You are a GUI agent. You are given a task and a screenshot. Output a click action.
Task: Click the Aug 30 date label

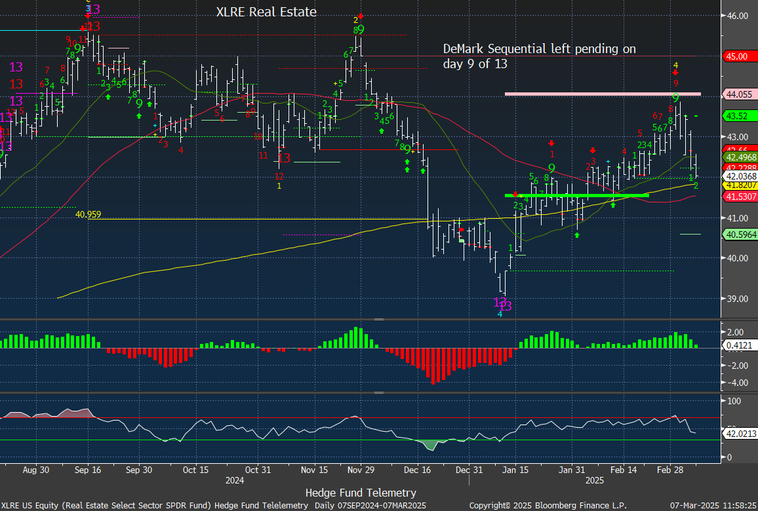coord(36,470)
